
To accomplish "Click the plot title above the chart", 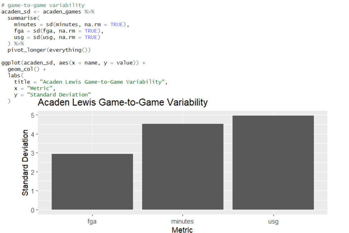I will [x=122, y=103].
